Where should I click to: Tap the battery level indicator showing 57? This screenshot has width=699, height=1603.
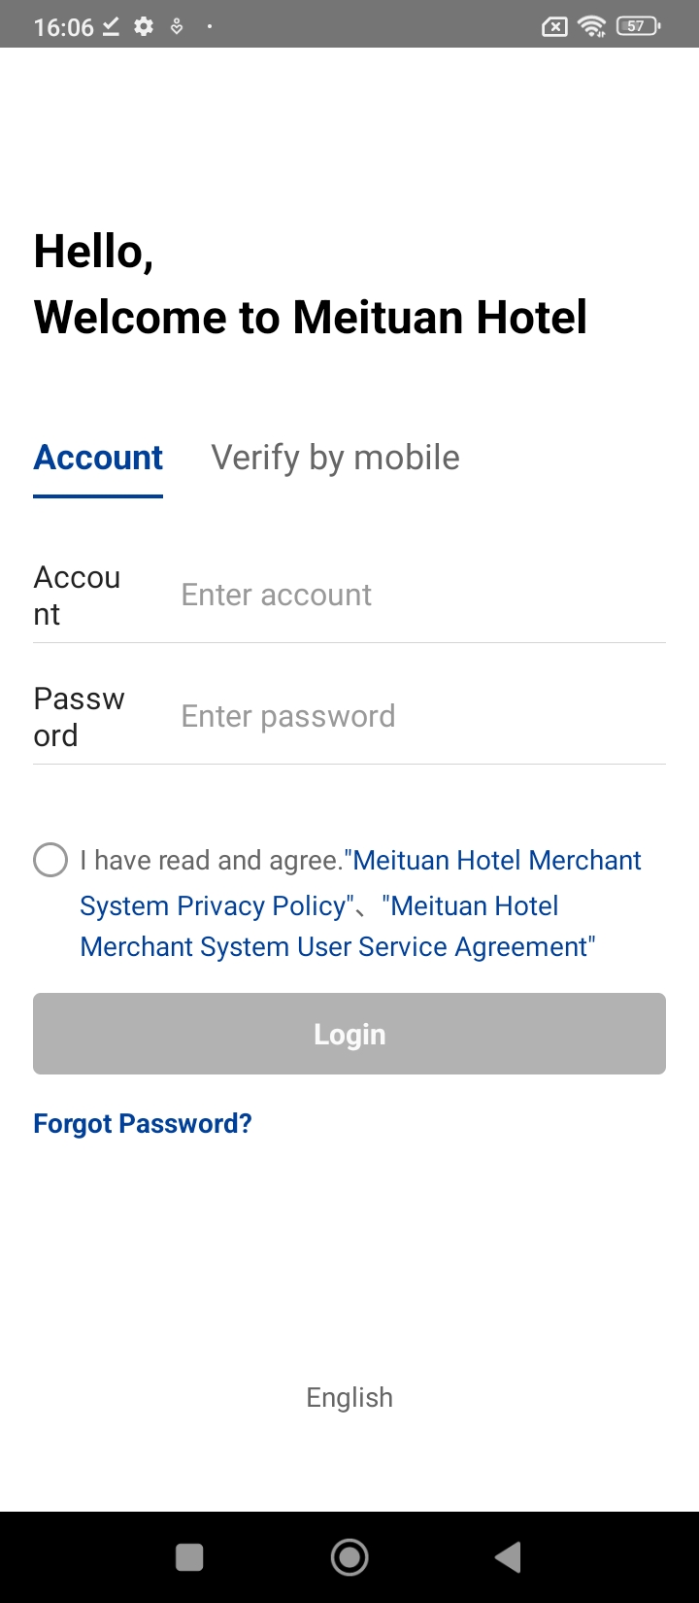(638, 26)
